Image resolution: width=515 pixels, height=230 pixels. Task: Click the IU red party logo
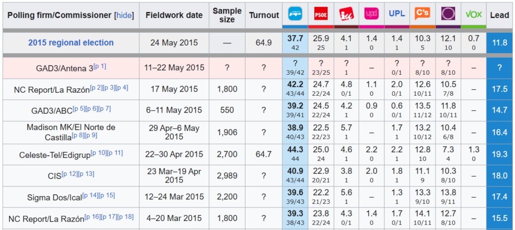(346, 14)
